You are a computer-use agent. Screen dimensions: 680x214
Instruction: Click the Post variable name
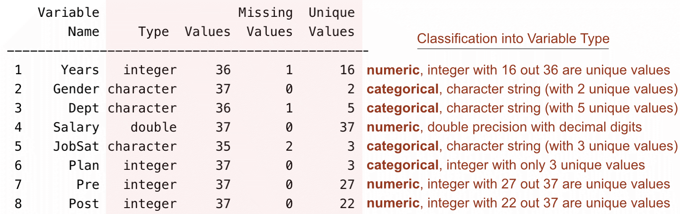point(84,204)
